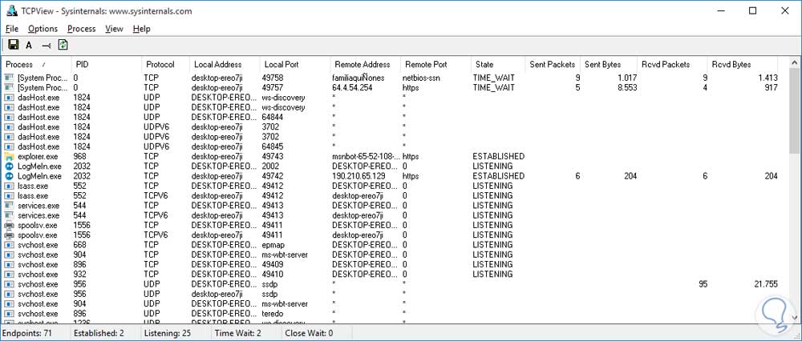Viewport: 802px width, 341px height.
Task: Sort by the Rcvd Packets column header
Action: pos(672,64)
